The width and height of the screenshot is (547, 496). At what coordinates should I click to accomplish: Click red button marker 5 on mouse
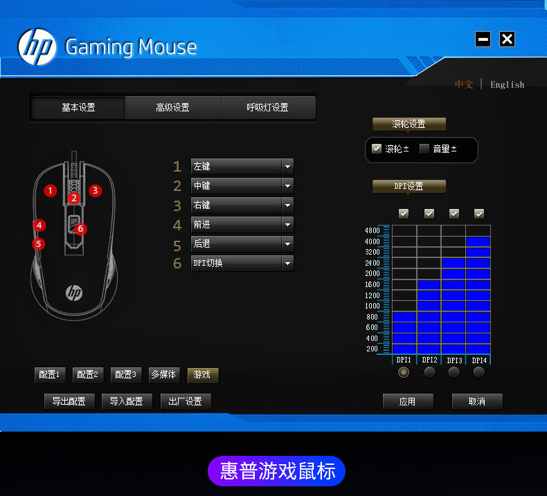point(38,244)
